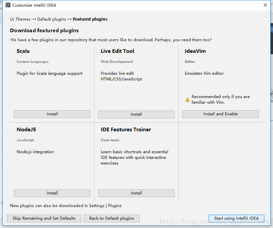The image size is (273, 228).
Task: Click the 'Download featured plugins' heading
Action: tap(44, 31)
